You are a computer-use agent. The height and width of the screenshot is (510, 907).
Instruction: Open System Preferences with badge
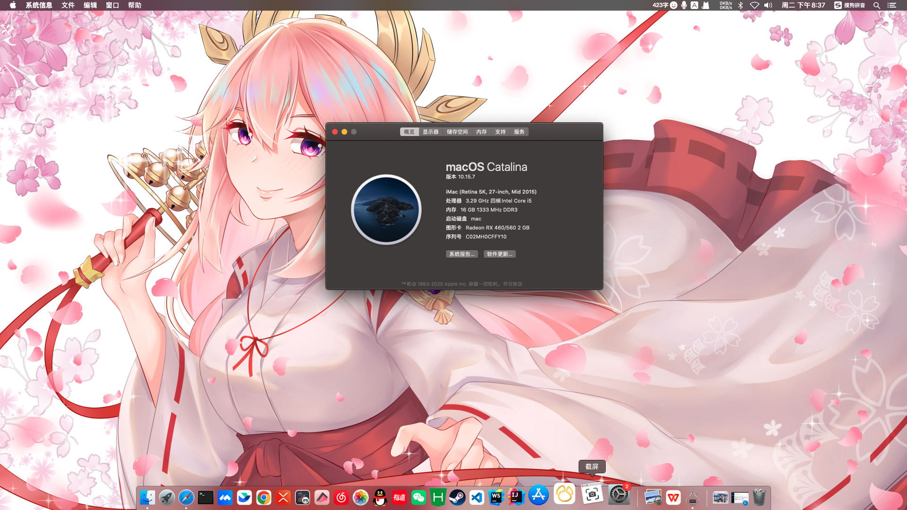[618, 495]
